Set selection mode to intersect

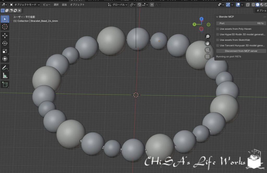tap(20, 10)
